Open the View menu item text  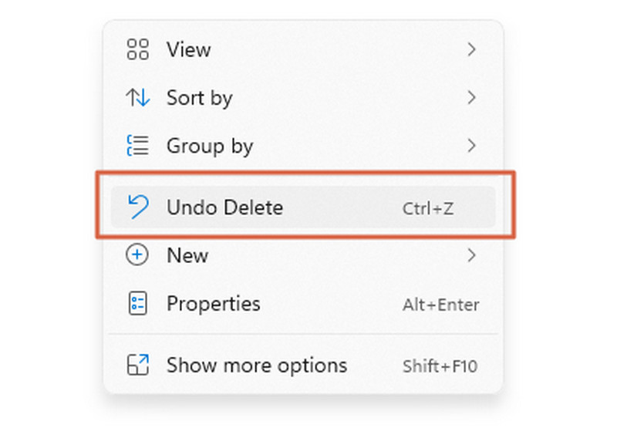189,50
